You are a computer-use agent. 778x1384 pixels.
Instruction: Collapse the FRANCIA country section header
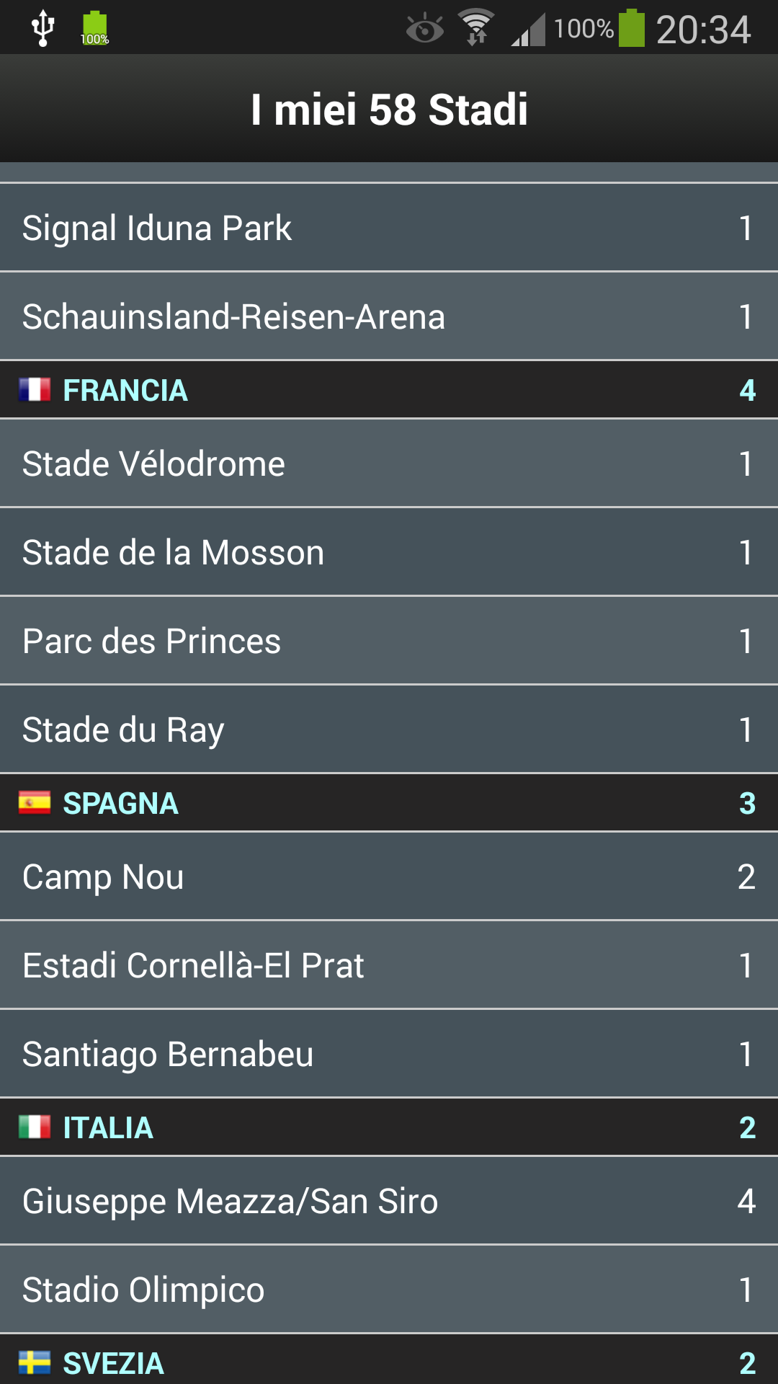pyautogui.click(x=389, y=390)
